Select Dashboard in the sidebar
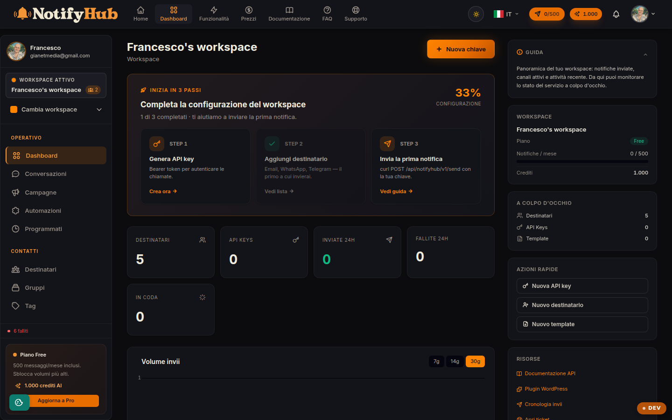This screenshot has width=672, height=420. pos(56,155)
